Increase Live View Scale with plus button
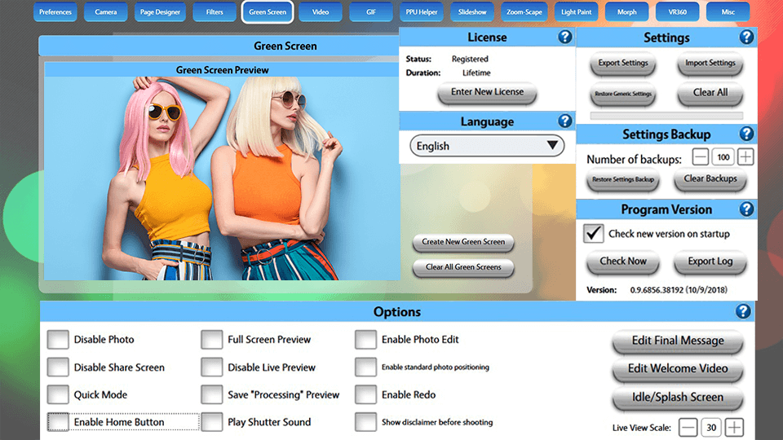Image resolution: width=783 pixels, height=440 pixels. [x=734, y=427]
